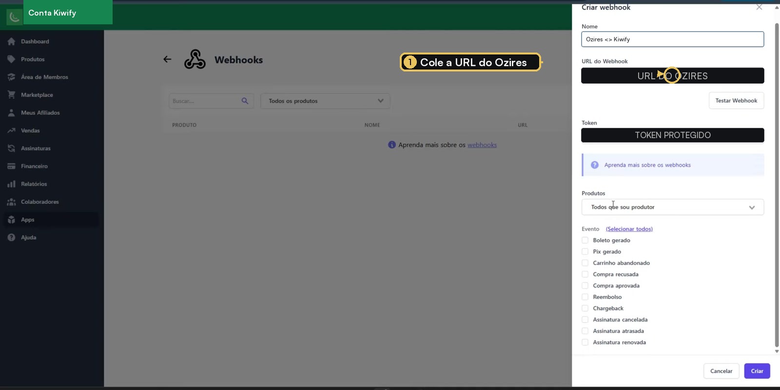Click the NOME column header
Screen dimensions: 780x390
372,125
